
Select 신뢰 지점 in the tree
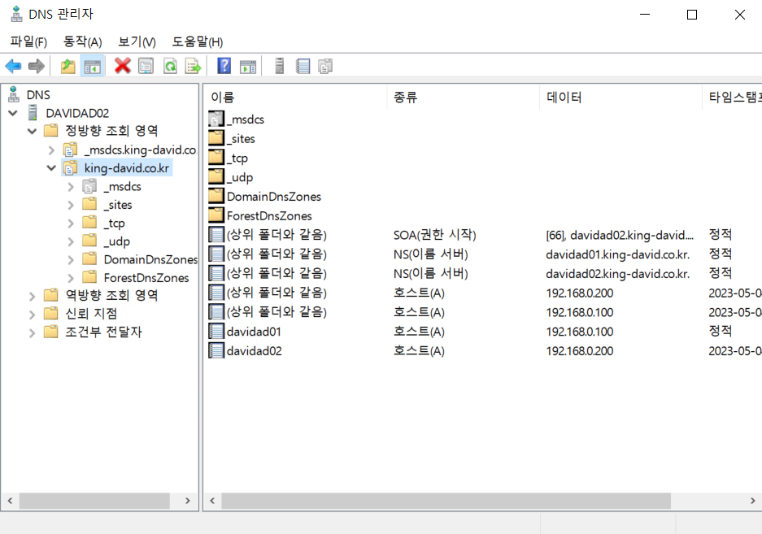coord(91,314)
